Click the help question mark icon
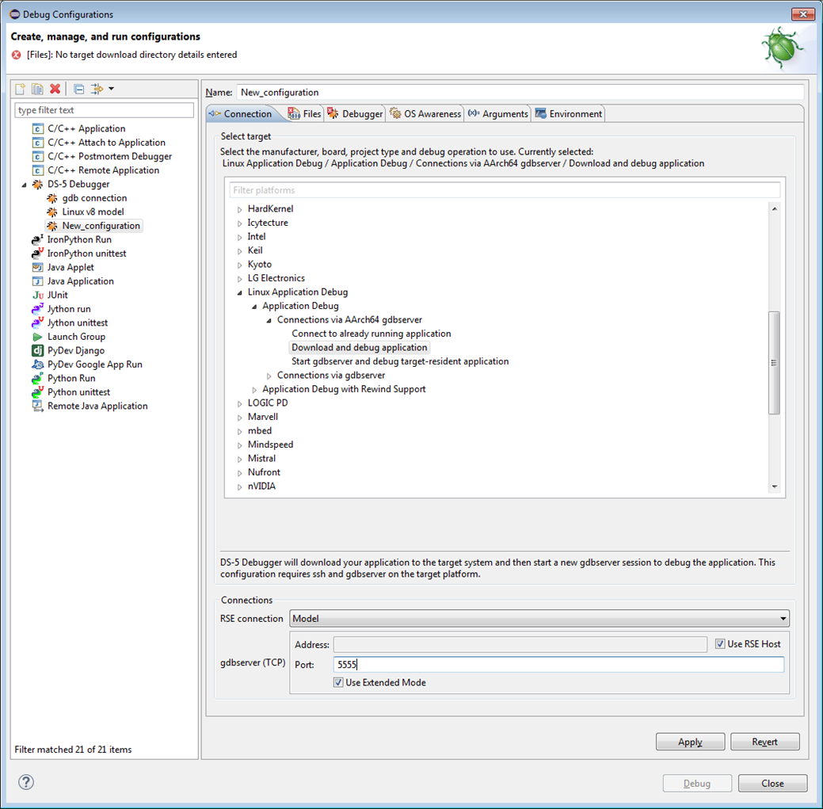This screenshot has height=809, width=823. pyautogui.click(x=26, y=783)
